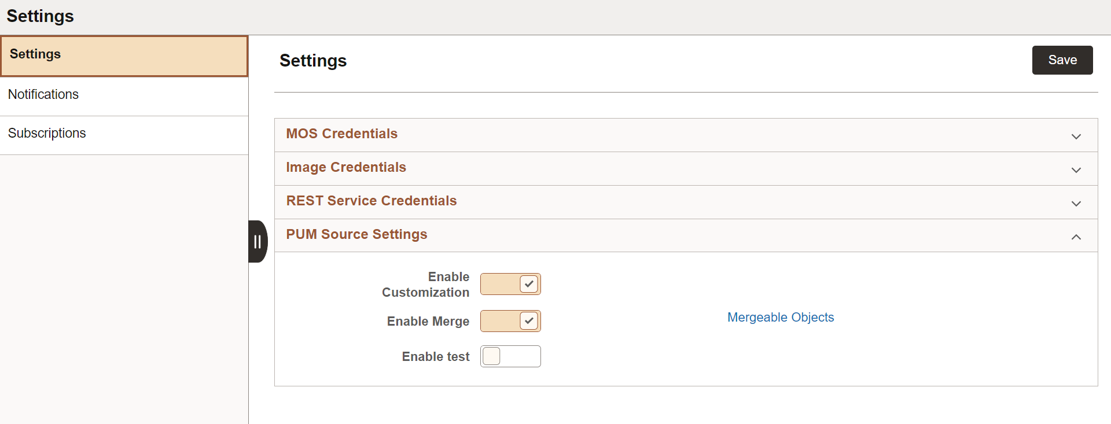Click the PUM Source Settings section title
1111x424 pixels.
pos(356,234)
